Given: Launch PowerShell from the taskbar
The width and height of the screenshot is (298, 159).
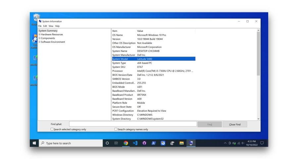Looking at the screenshot, I should [x=154, y=143].
